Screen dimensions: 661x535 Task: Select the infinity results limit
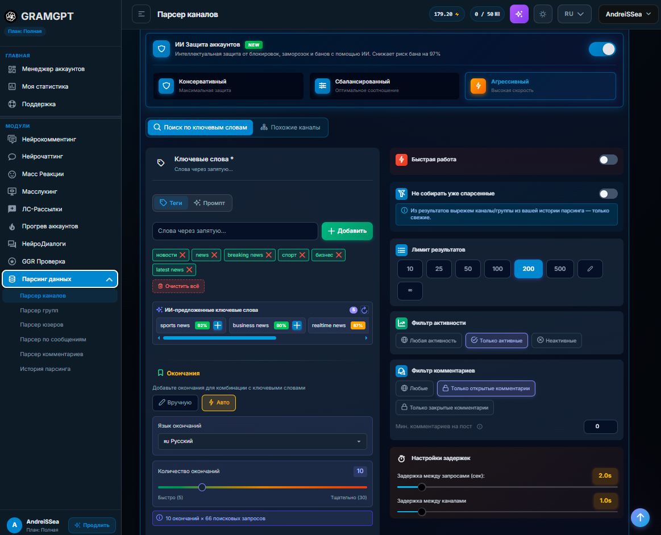[410, 291]
